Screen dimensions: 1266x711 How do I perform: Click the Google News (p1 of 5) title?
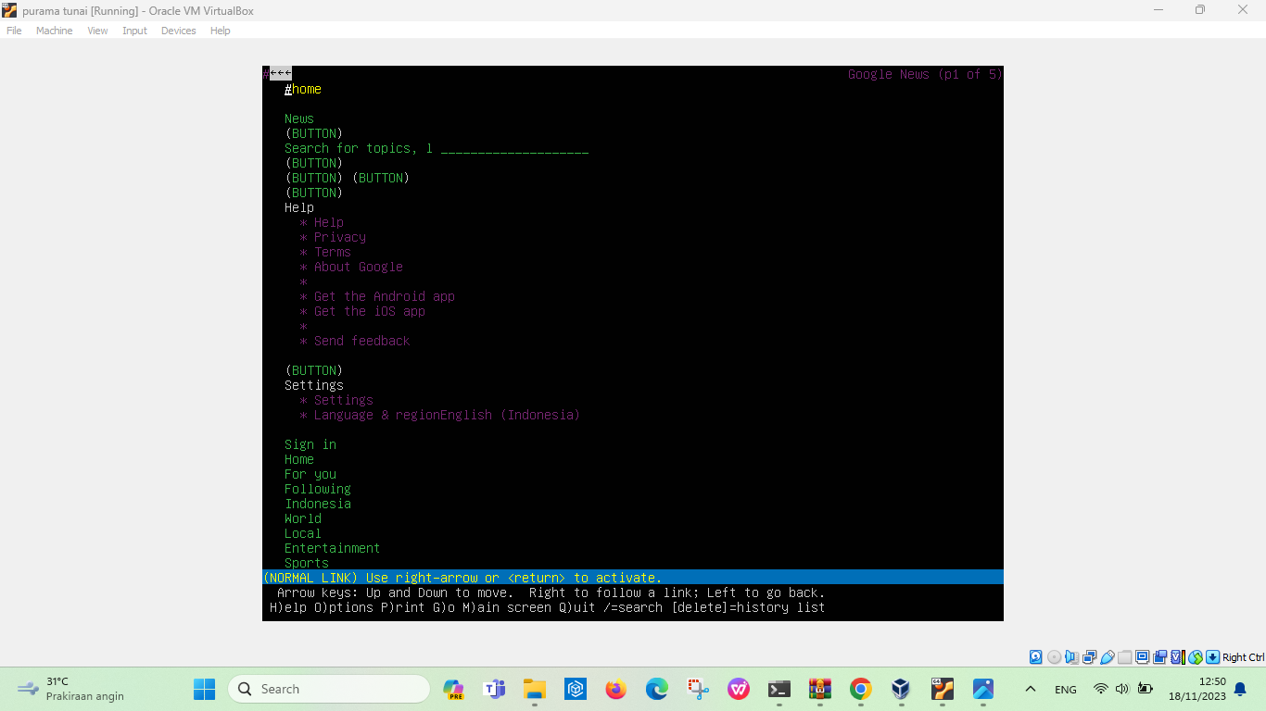(x=925, y=74)
